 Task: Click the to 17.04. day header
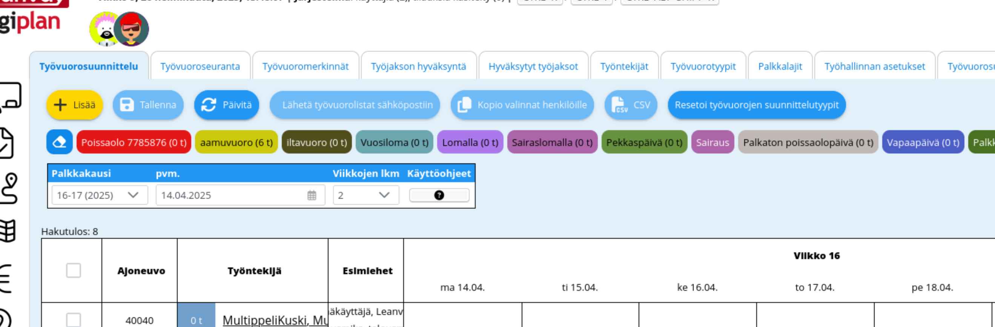(815, 288)
